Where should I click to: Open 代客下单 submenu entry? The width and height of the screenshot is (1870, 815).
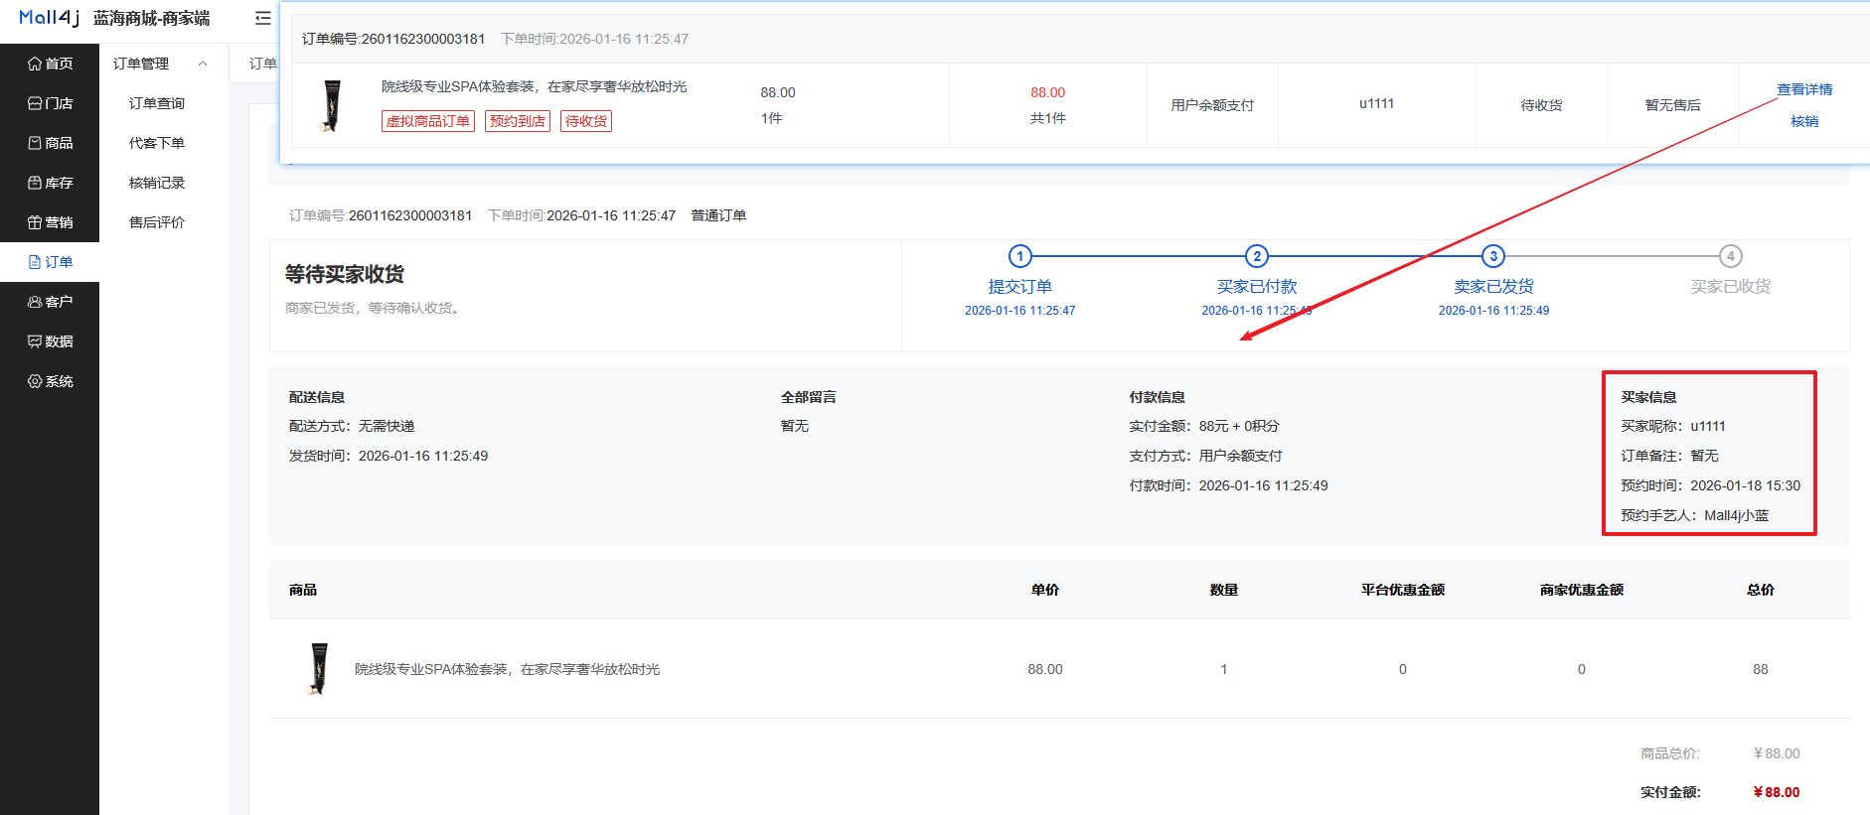point(157,143)
